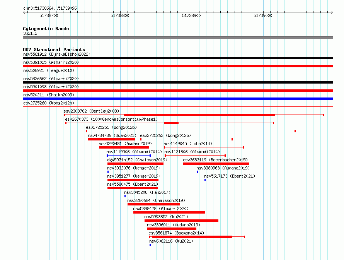
Task: Click the Cytogenetic Bands track title
Action: click(46, 29)
